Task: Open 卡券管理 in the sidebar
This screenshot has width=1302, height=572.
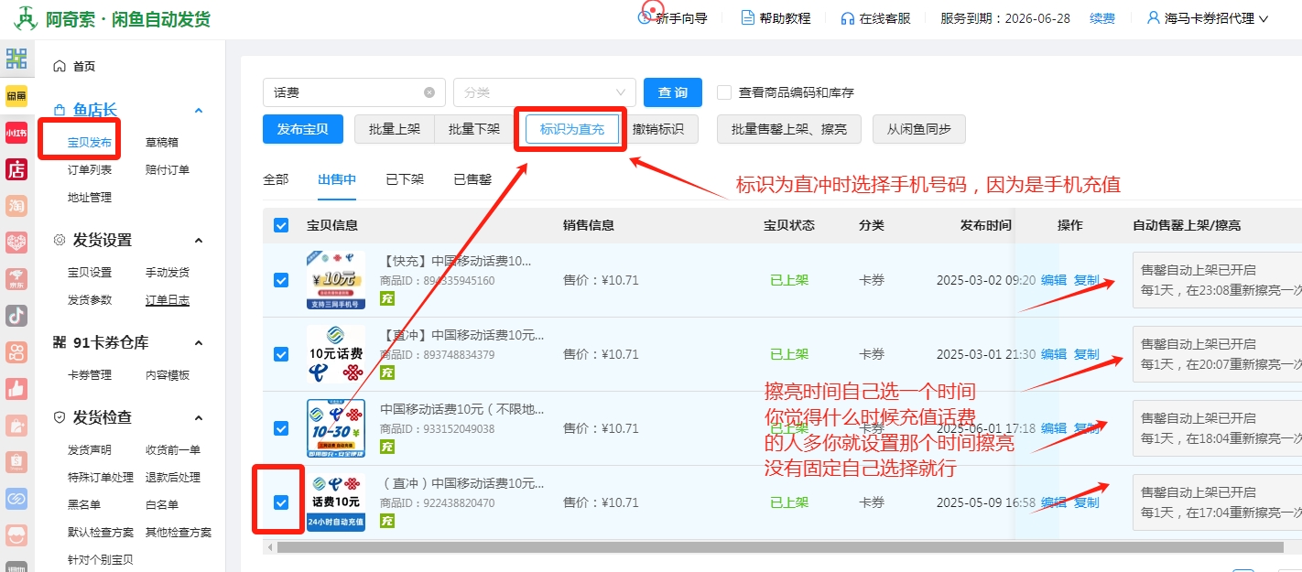Action: point(90,375)
